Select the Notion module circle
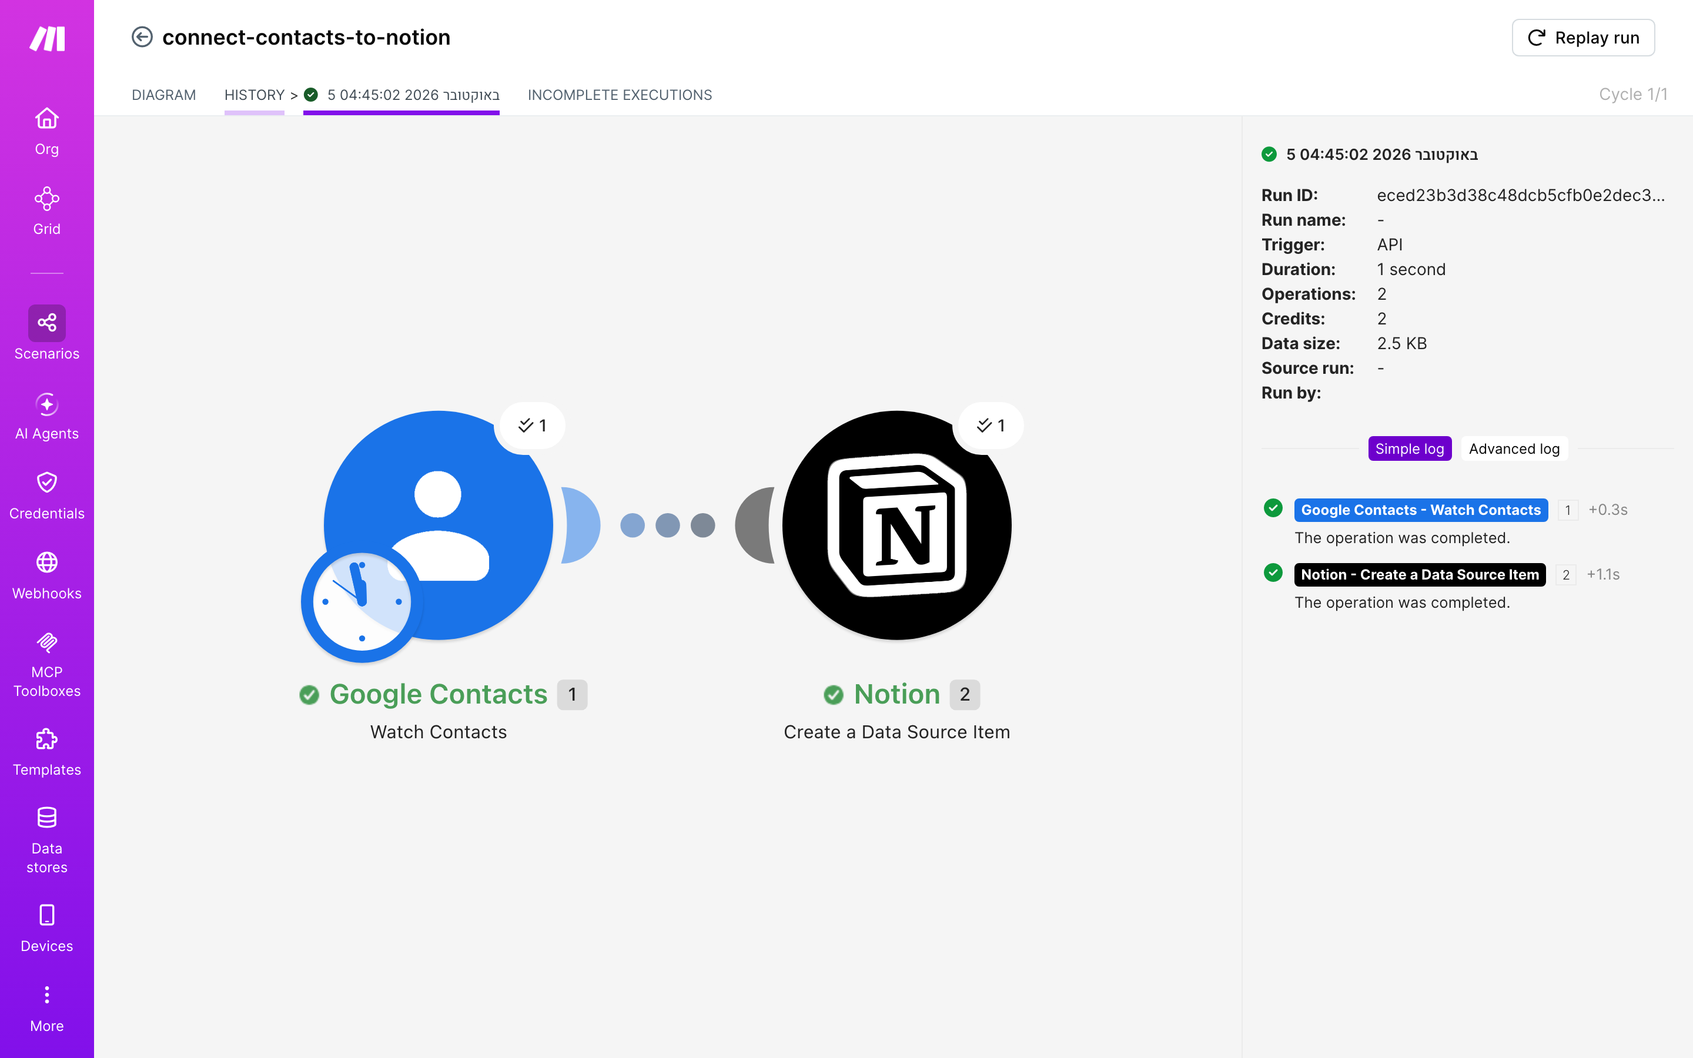The image size is (1693, 1058). tap(897, 525)
